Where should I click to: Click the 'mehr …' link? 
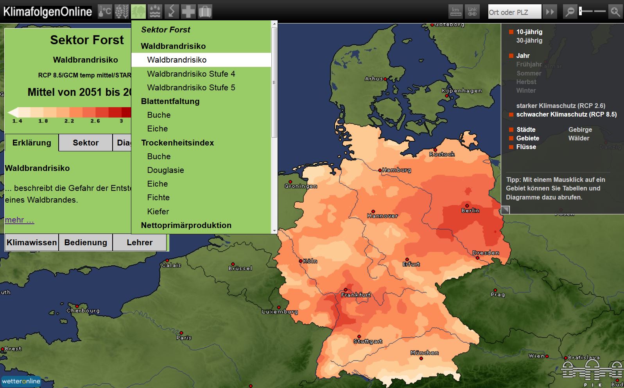tap(20, 220)
